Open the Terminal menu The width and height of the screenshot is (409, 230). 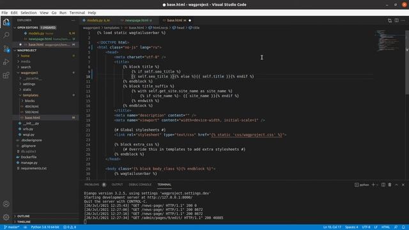point(77,13)
